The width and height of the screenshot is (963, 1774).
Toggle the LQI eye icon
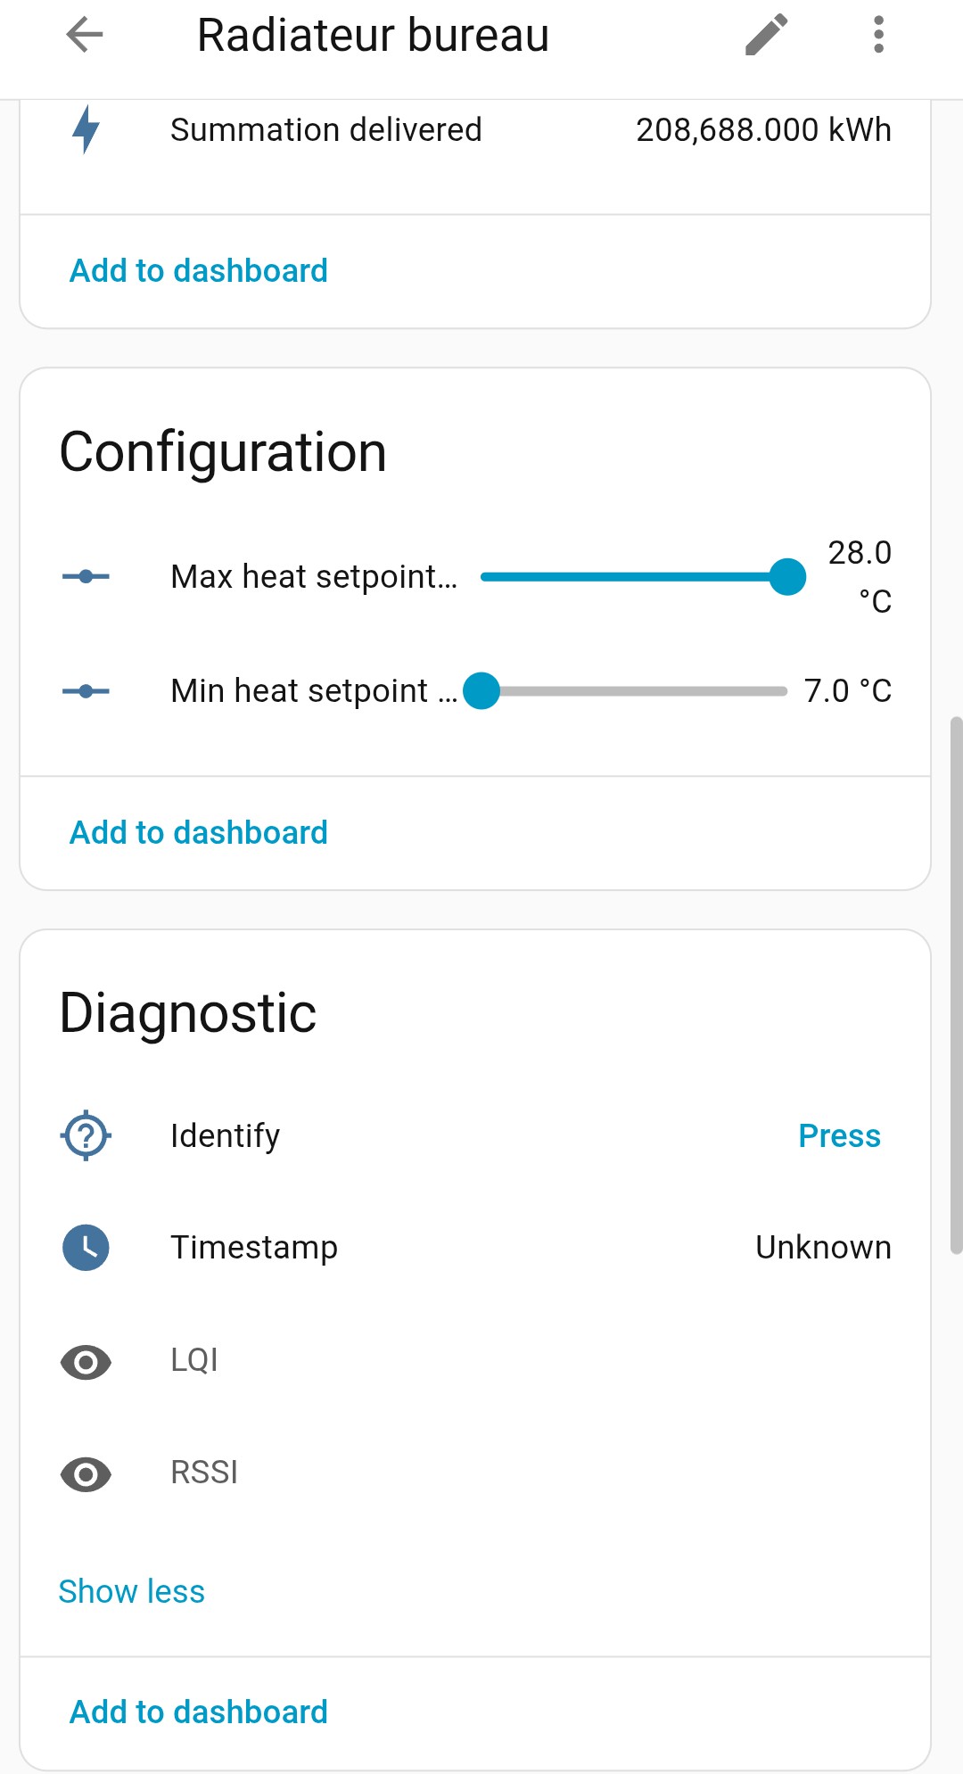[x=86, y=1362]
